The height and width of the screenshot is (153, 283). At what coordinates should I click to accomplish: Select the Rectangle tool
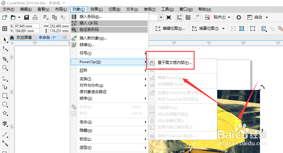5,96
